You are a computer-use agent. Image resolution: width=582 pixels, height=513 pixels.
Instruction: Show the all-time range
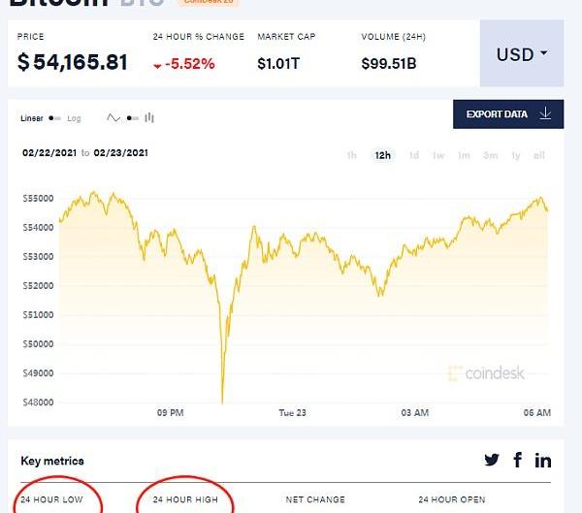click(x=539, y=155)
